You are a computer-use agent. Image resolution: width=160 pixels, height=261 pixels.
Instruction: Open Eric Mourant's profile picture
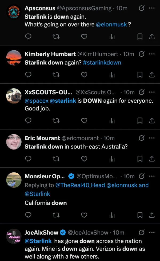click(14, 142)
